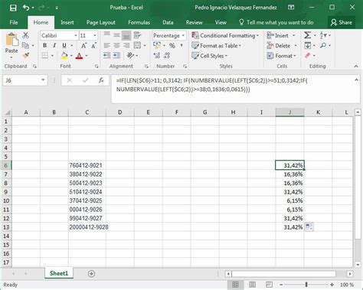Select the Sheet1 tab

(59, 273)
